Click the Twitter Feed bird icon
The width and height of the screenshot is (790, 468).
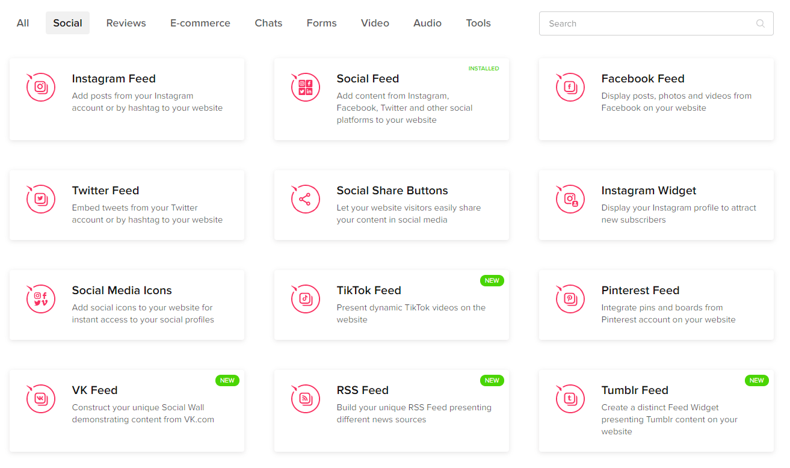pyautogui.click(x=41, y=199)
